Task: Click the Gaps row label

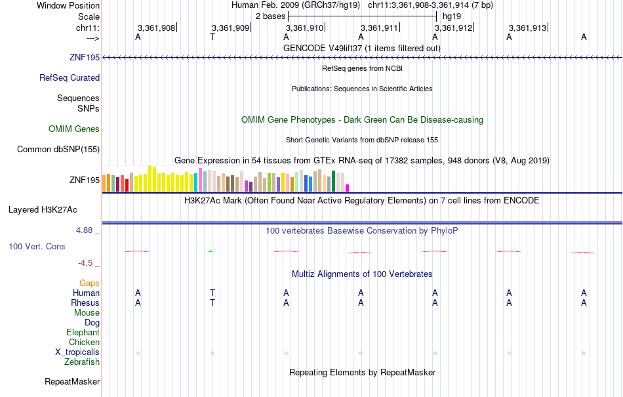Action: tap(89, 283)
